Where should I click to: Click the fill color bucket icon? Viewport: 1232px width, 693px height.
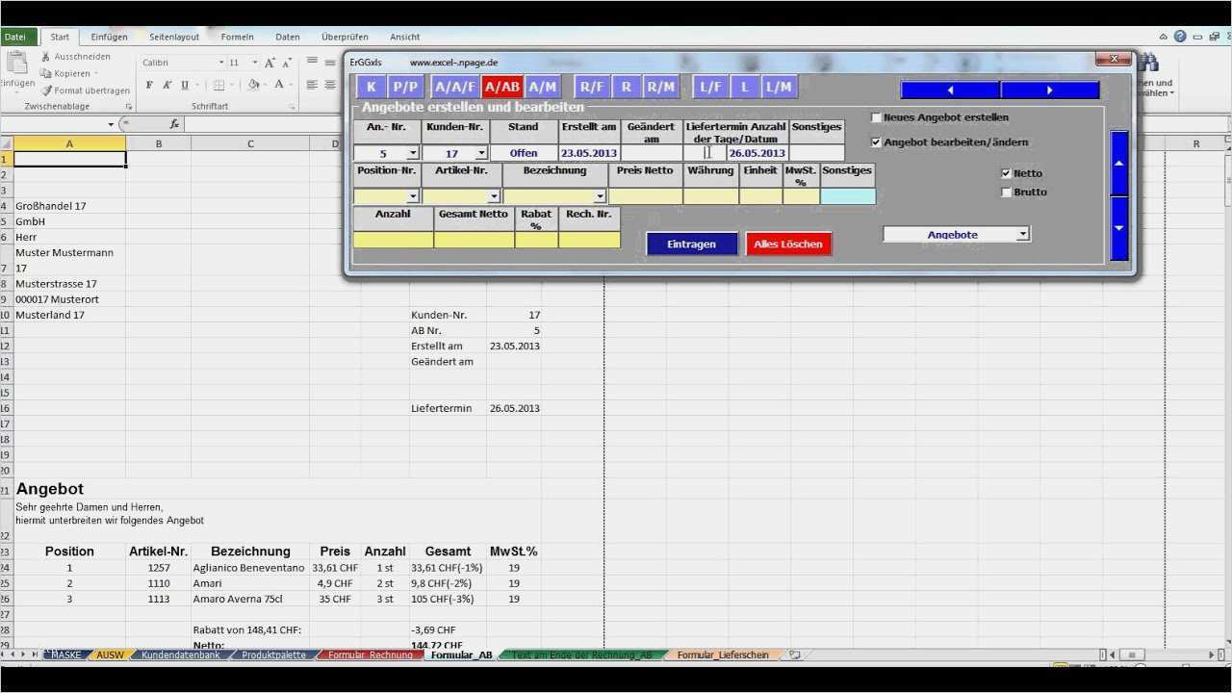click(x=253, y=85)
